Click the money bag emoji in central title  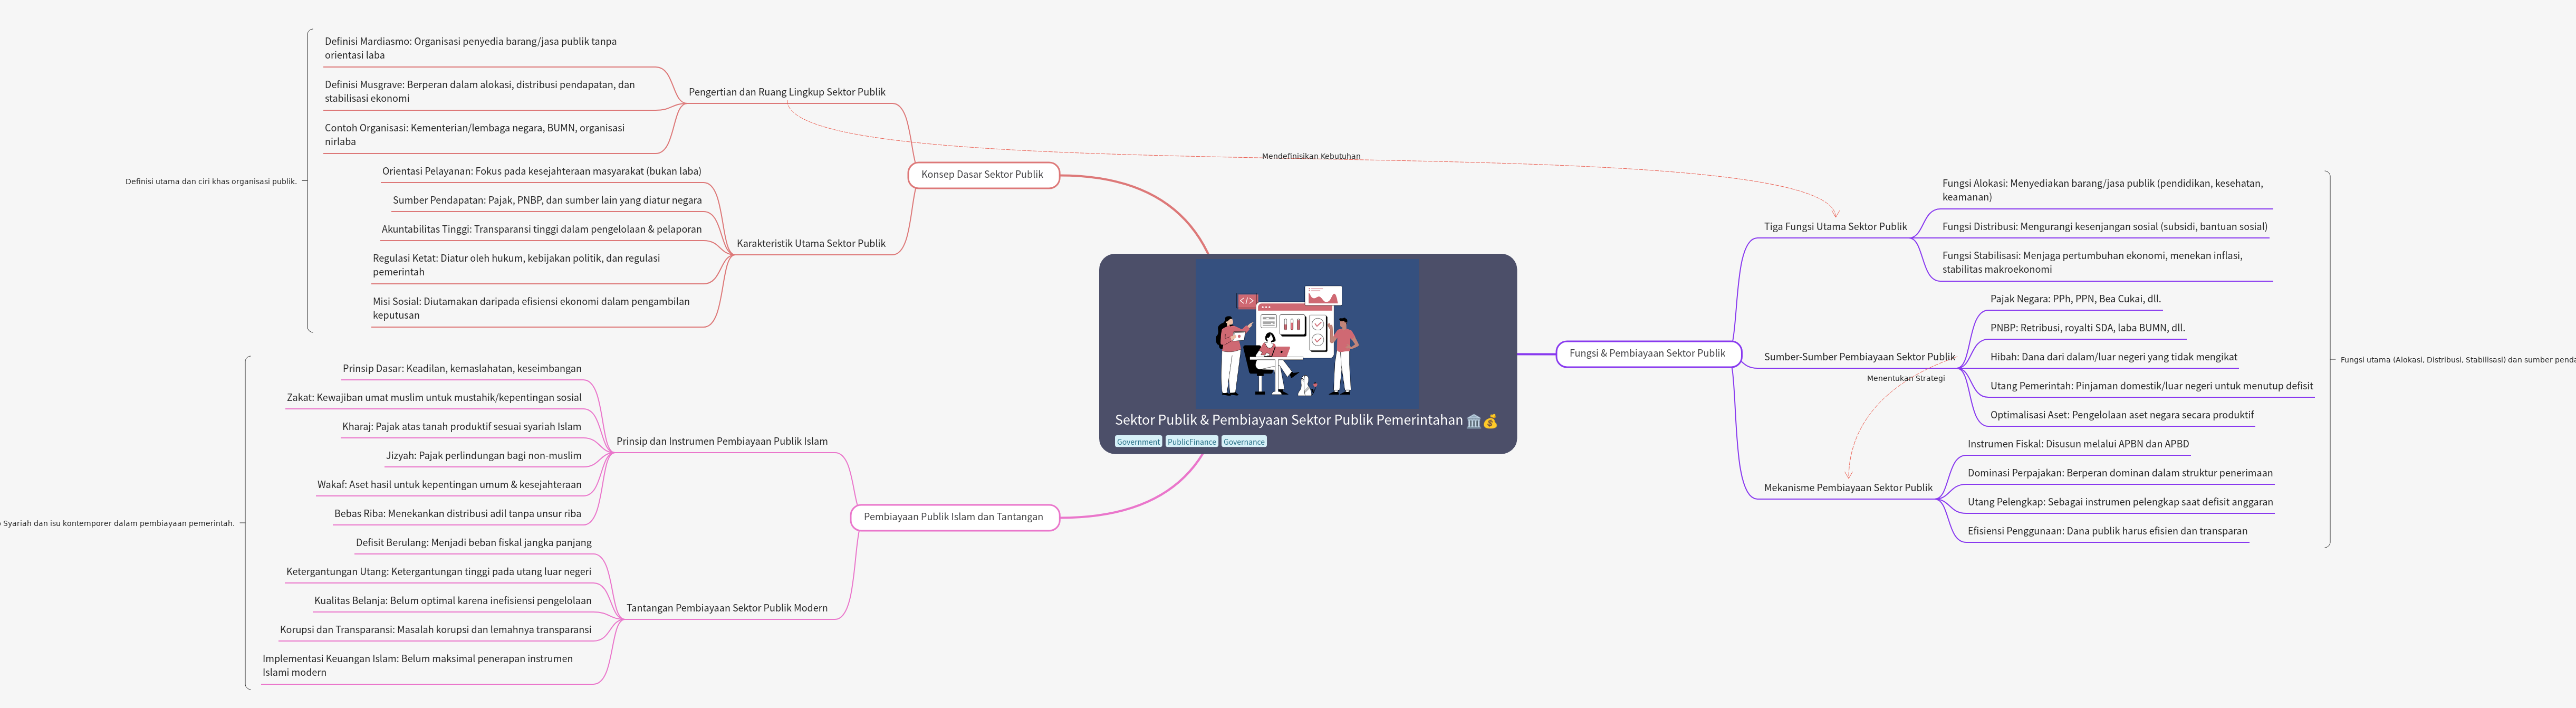[1490, 421]
